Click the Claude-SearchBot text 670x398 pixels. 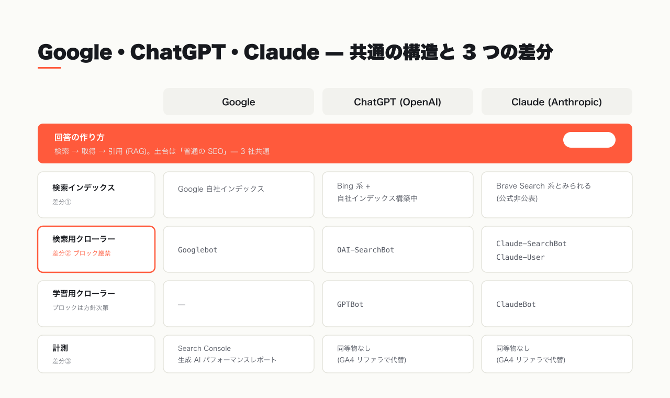531,244
